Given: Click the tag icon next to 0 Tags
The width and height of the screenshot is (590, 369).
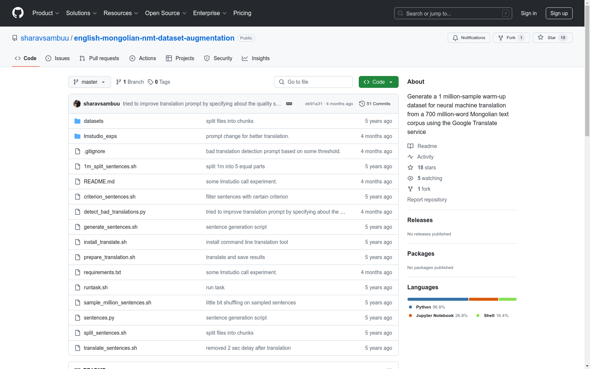Looking at the screenshot, I should (150, 82).
